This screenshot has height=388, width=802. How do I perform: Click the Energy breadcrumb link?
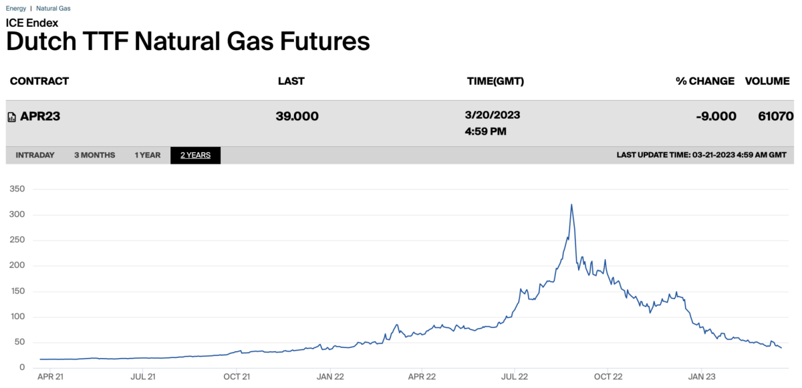click(16, 9)
